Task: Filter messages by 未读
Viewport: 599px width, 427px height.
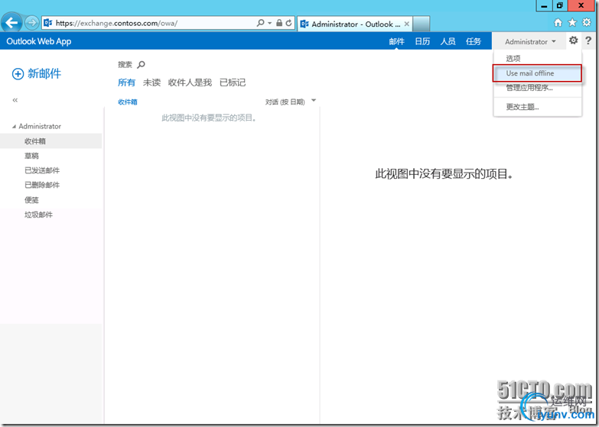Action: tap(151, 82)
